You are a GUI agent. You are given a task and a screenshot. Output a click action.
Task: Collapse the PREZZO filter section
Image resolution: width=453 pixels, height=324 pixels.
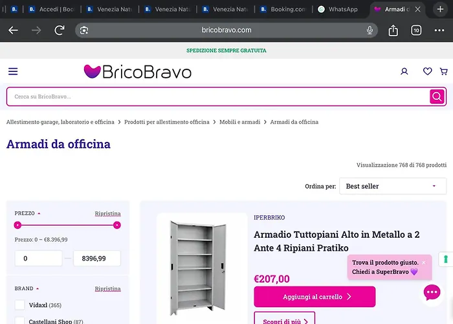(x=27, y=213)
